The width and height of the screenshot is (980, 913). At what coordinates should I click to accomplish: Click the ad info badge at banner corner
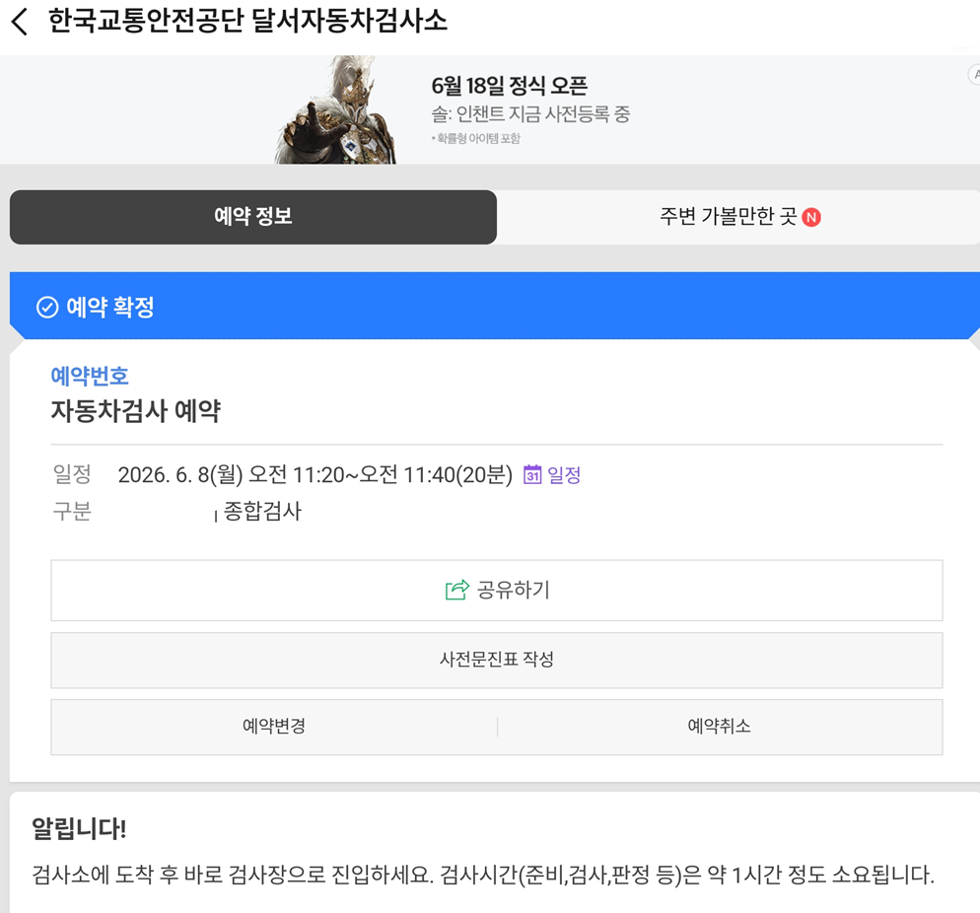[974, 74]
